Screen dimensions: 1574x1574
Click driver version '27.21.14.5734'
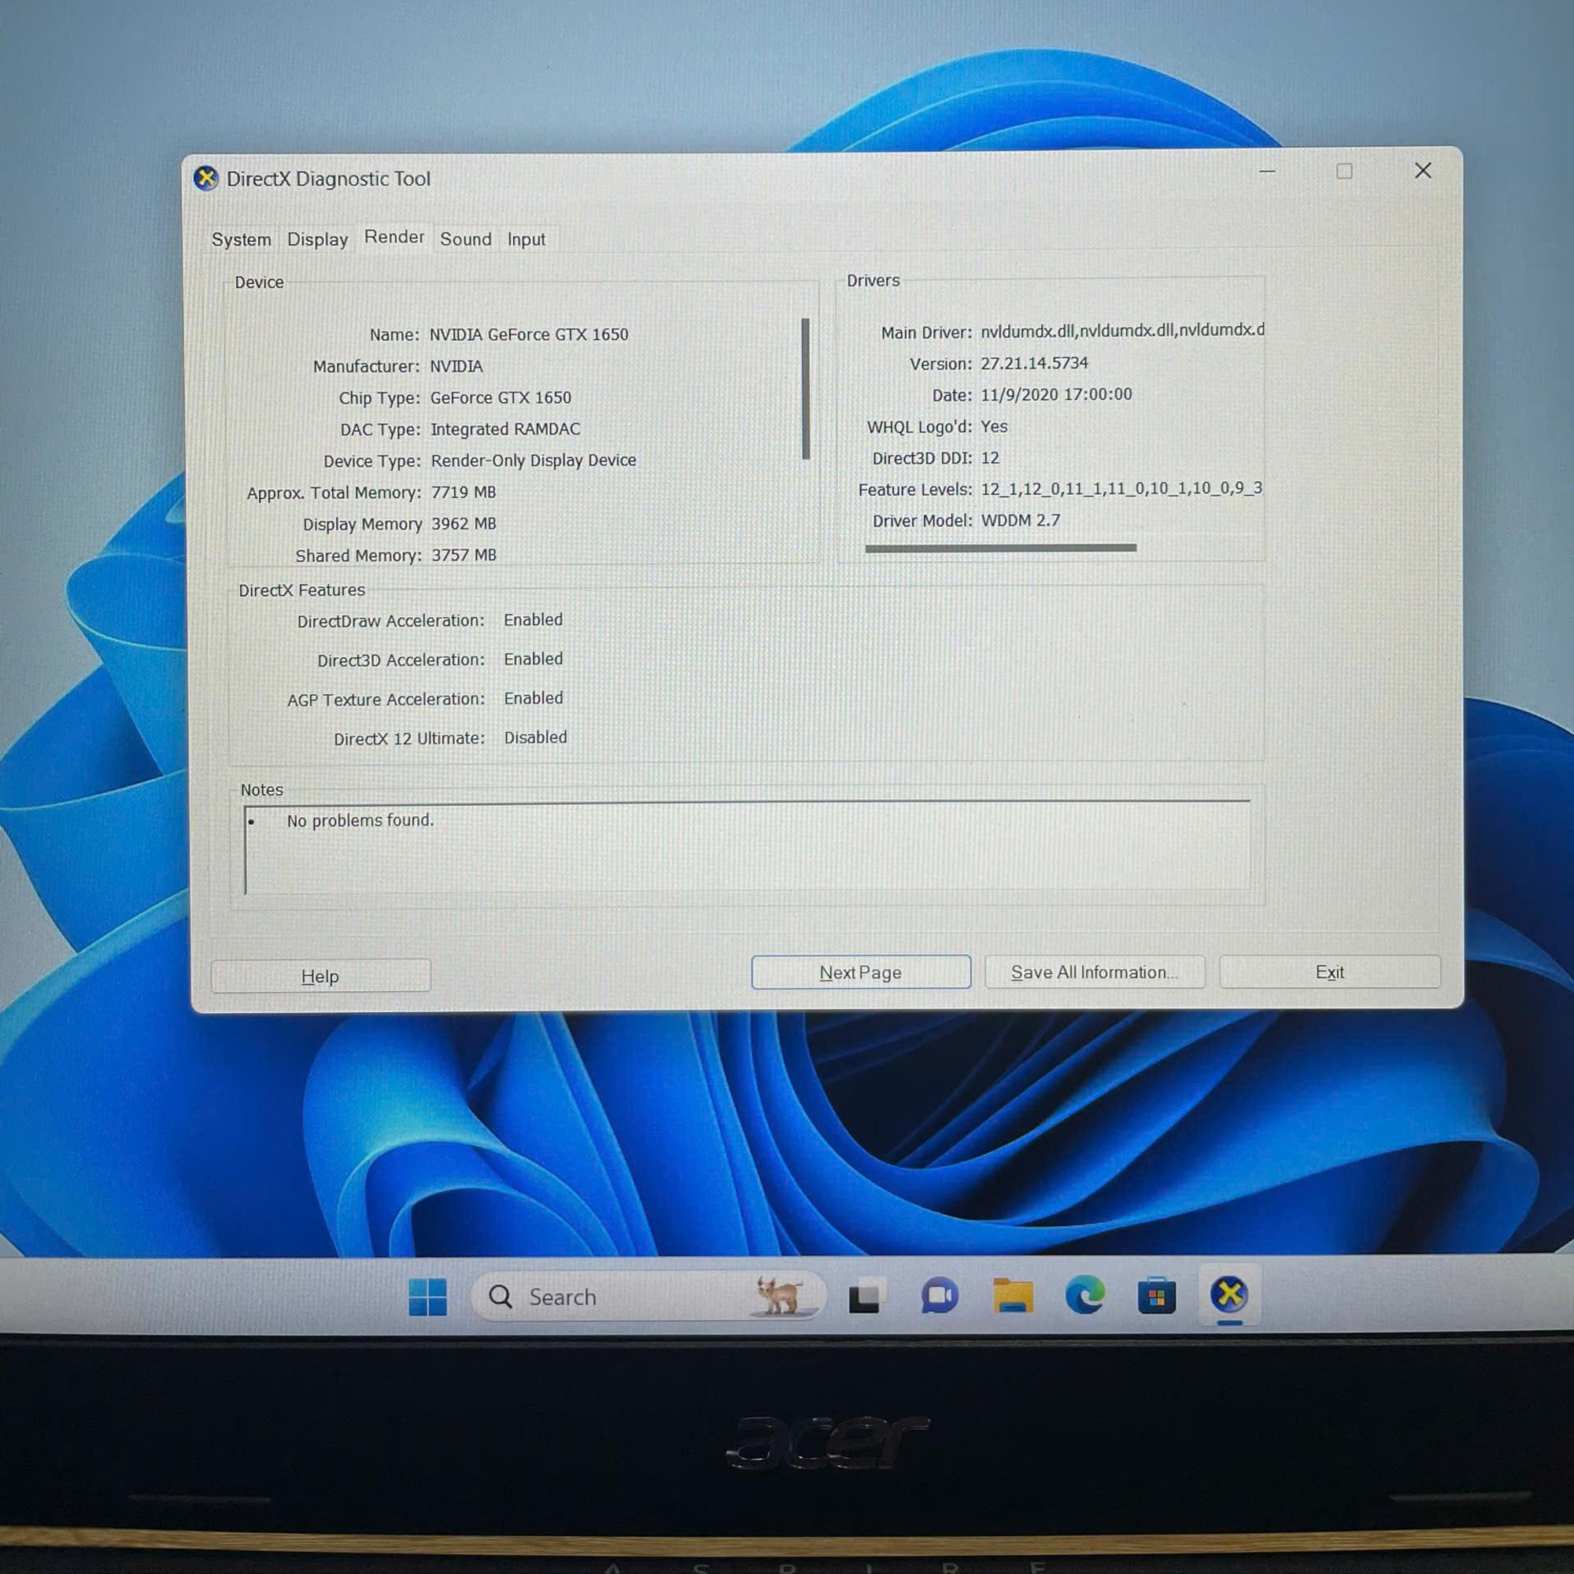1034,364
